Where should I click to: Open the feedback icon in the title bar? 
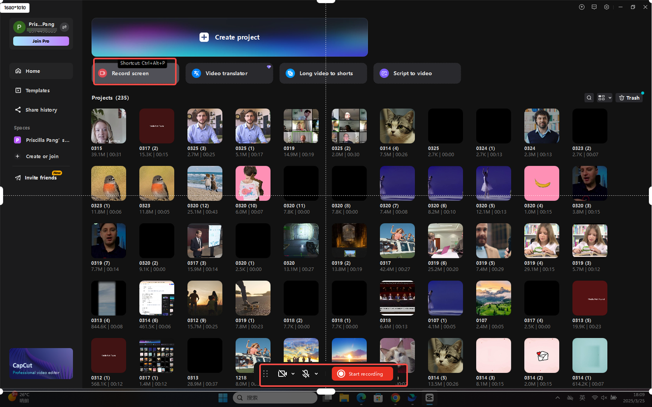point(594,7)
